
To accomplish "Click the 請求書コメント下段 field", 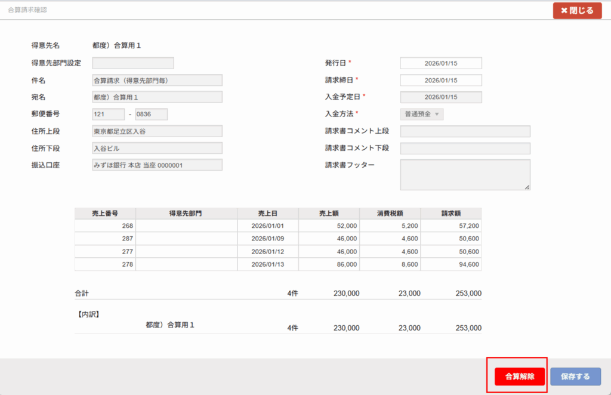I will click(465, 148).
